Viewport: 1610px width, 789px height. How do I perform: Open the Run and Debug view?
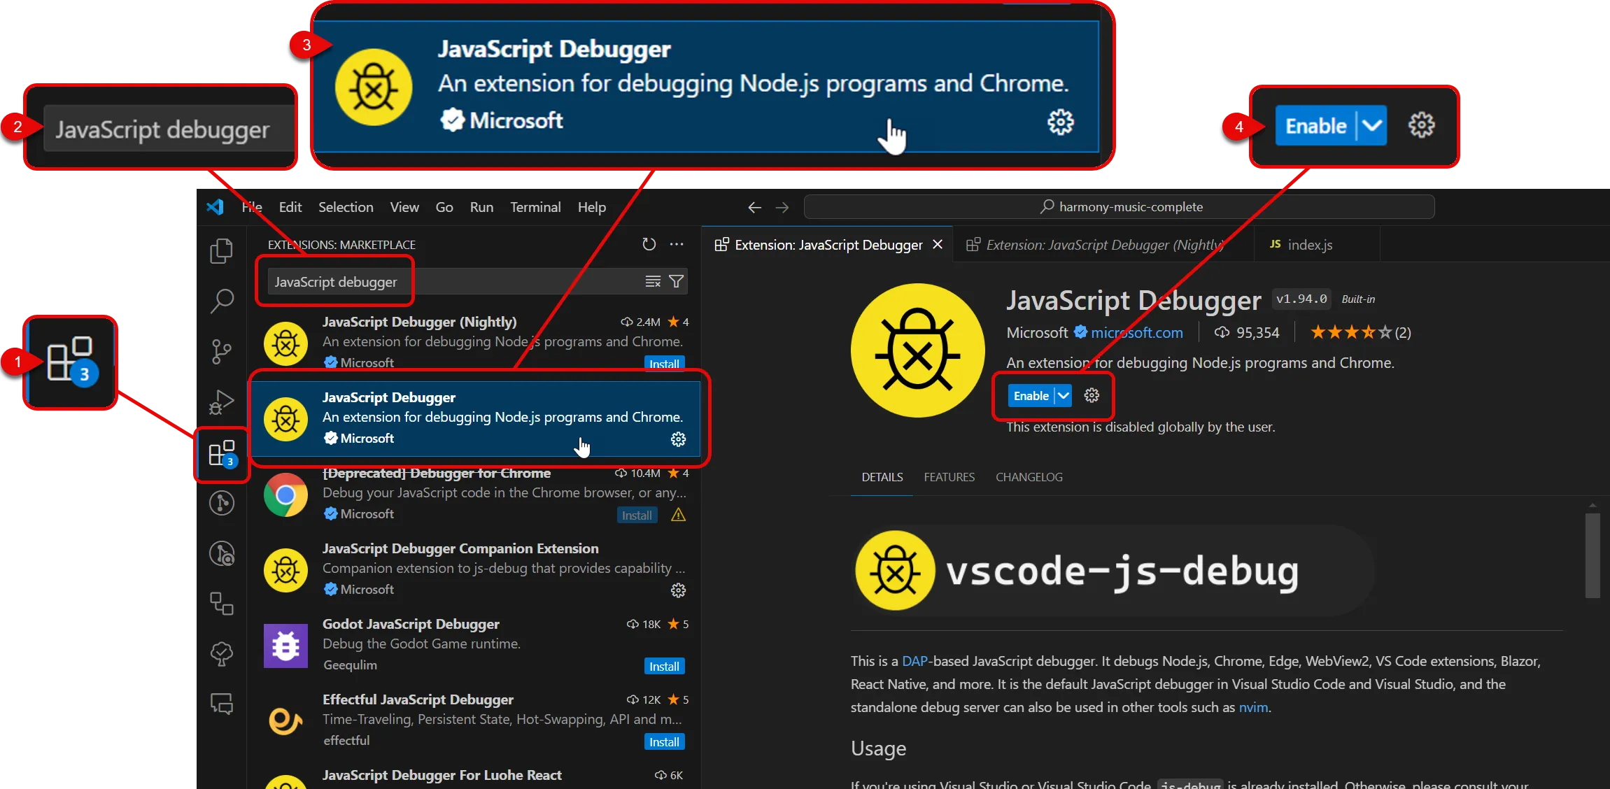point(221,402)
